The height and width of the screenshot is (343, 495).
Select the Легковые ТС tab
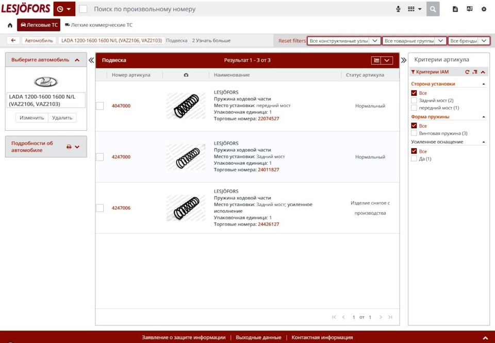[39, 25]
